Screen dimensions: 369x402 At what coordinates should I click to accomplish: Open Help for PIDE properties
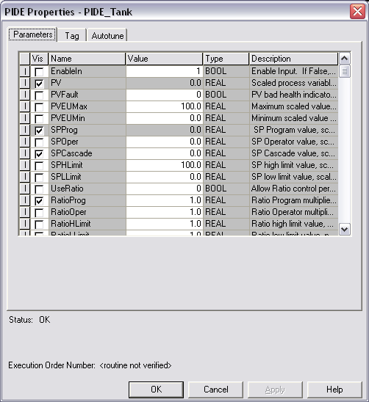tap(334, 390)
